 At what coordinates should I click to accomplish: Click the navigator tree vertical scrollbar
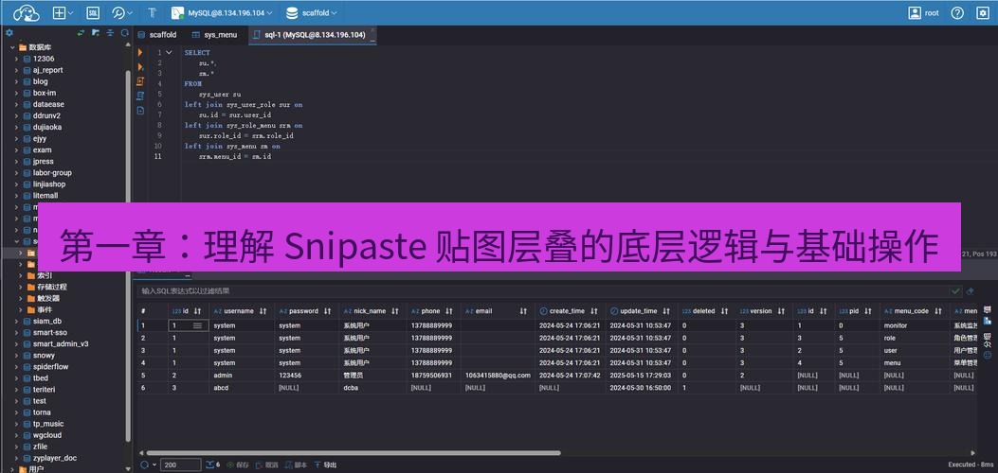(x=129, y=254)
